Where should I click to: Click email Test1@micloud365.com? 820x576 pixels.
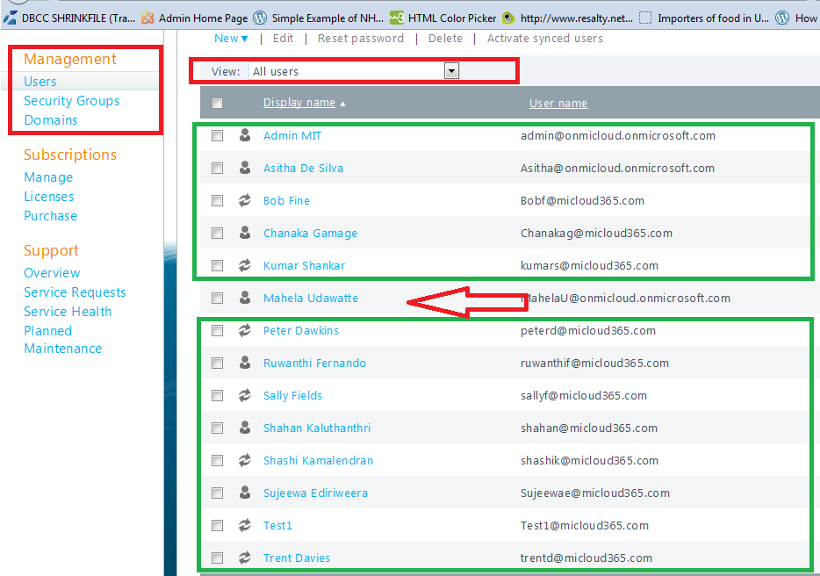click(585, 525)
